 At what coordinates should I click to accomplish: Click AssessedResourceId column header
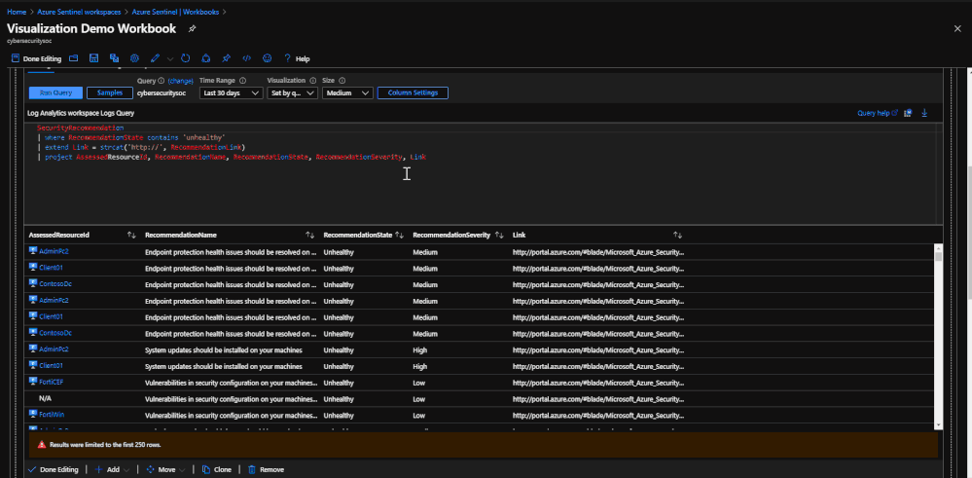pos(59,236)
